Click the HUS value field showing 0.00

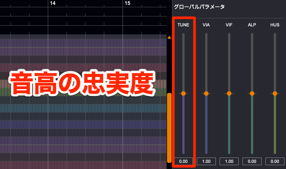[275, 161]
